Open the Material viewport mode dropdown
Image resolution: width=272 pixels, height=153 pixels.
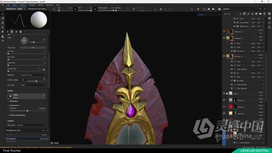[x=209, y=14]
